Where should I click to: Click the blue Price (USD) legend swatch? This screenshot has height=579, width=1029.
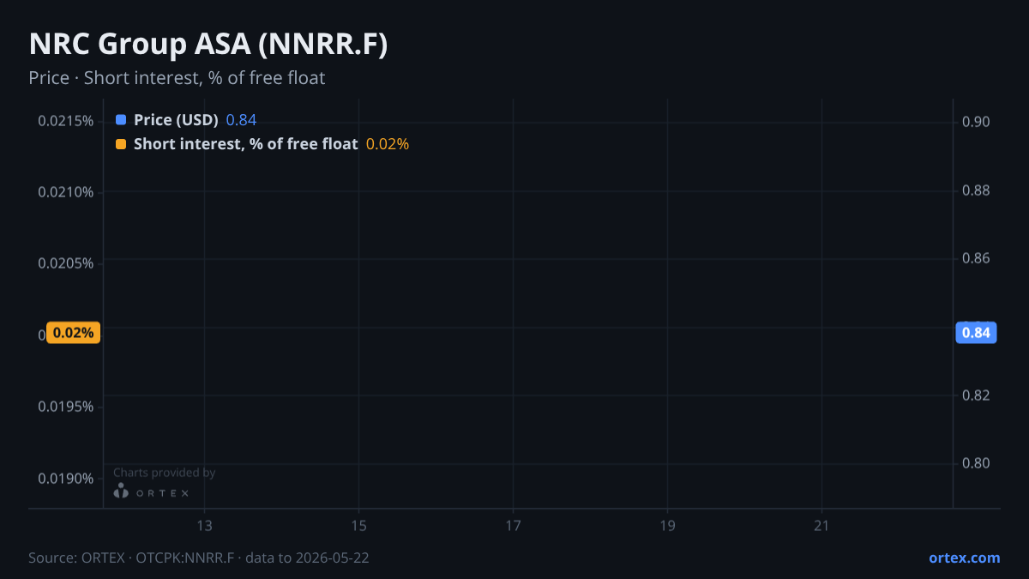121,120
